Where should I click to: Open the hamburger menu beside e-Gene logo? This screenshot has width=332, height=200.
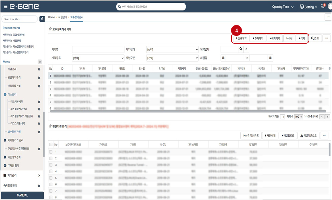click(5, 7)
